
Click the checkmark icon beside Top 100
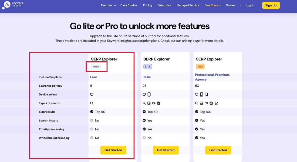197,112
